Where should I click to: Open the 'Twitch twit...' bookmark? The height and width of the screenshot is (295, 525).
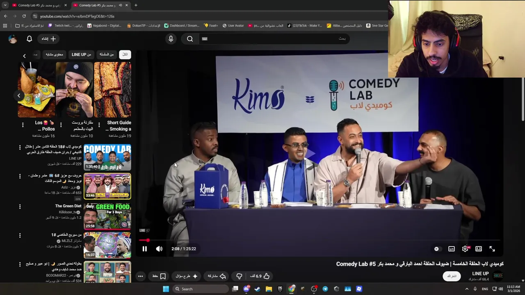coord(66,25)
